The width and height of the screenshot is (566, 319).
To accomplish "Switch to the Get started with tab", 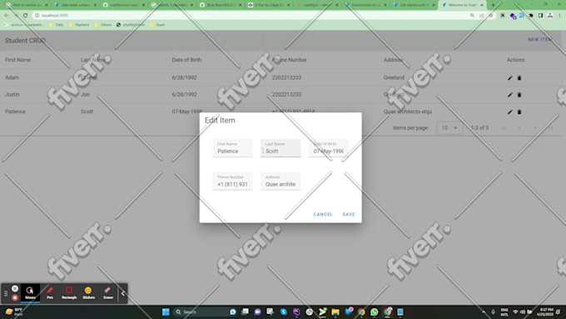I will point(414,5).
